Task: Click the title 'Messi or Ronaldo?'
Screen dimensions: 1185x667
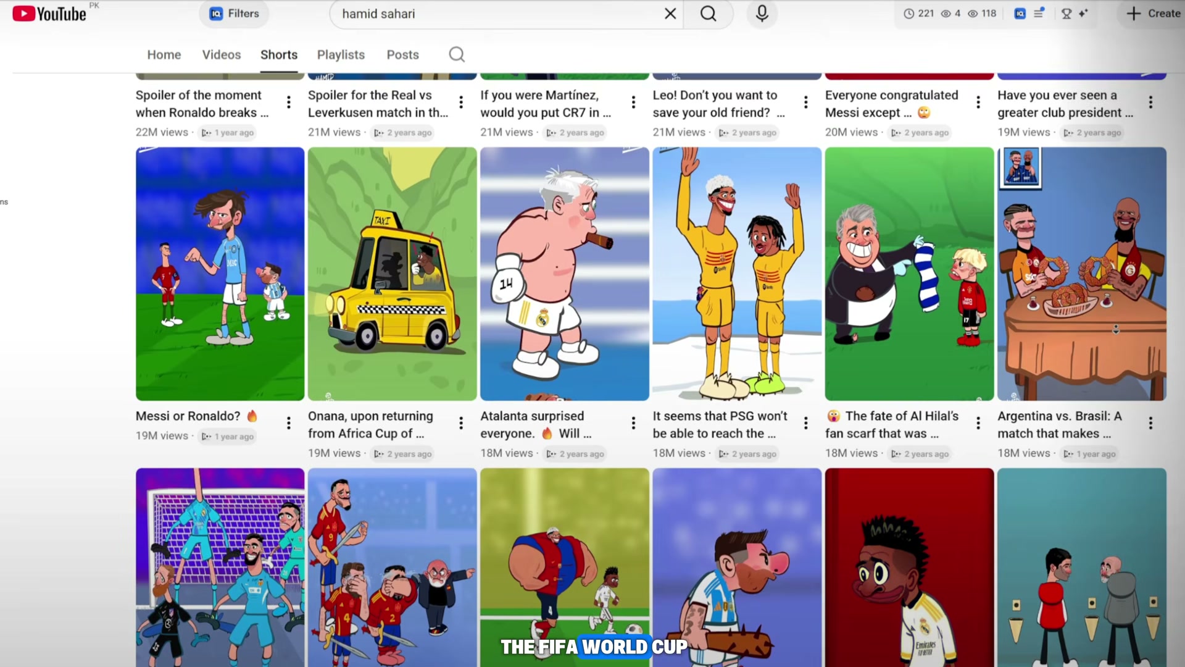Action: point(196,416)
